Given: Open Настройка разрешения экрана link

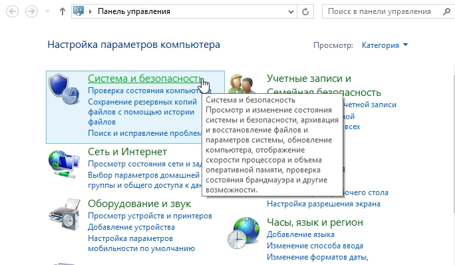Looking at the screenshot, I should (323, 204).
